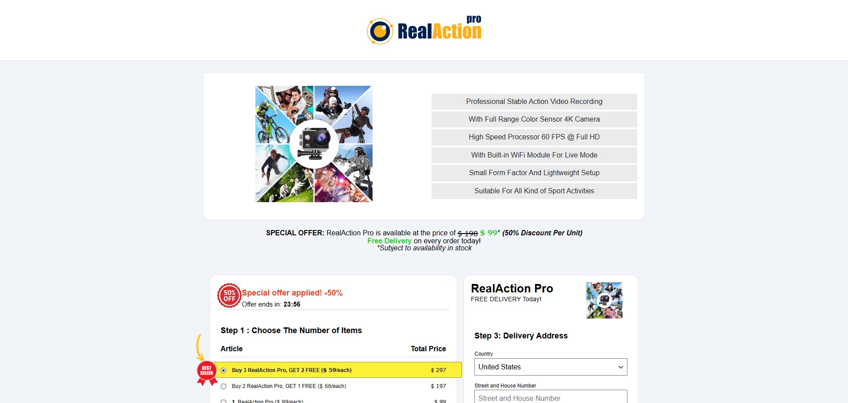Screen dimensions: 848x403
Task: Click the High Speed Processor 60 FPS row
Action: (x=534, y=137)
